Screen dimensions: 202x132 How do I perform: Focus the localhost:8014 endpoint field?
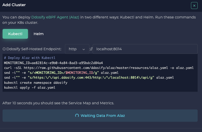tap(145, 49)
